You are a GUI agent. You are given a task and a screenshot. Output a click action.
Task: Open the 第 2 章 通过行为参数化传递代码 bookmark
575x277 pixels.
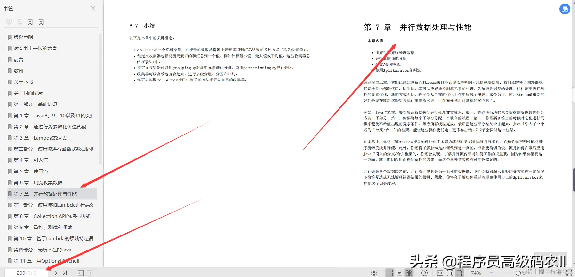tap(52, 127)
